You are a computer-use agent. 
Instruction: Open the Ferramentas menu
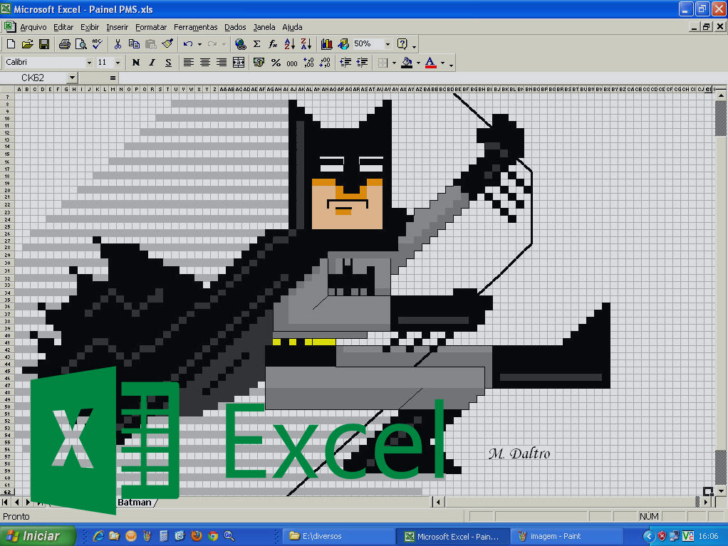195,27
